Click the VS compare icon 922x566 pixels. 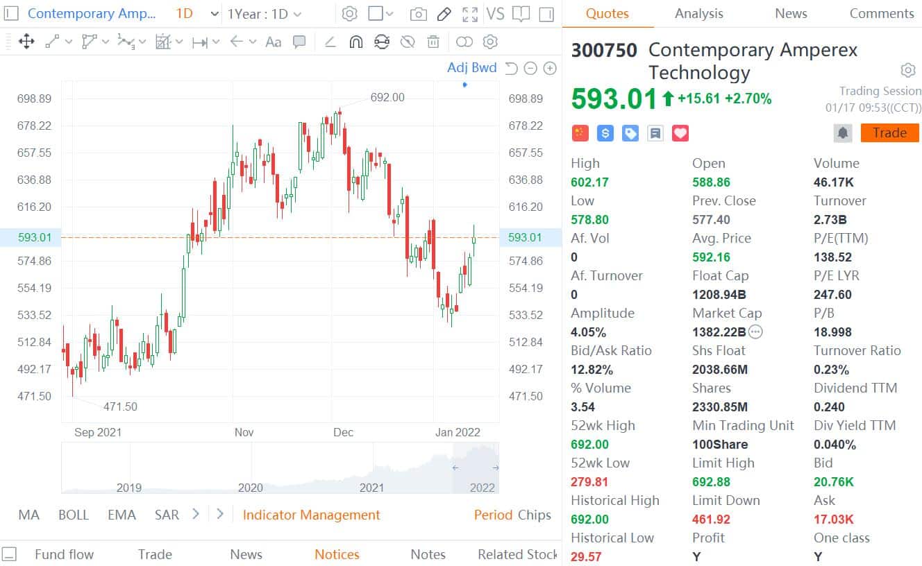click(x=495, y=14)
